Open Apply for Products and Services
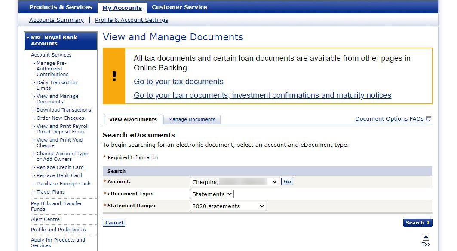 click(x=58, y=242)
